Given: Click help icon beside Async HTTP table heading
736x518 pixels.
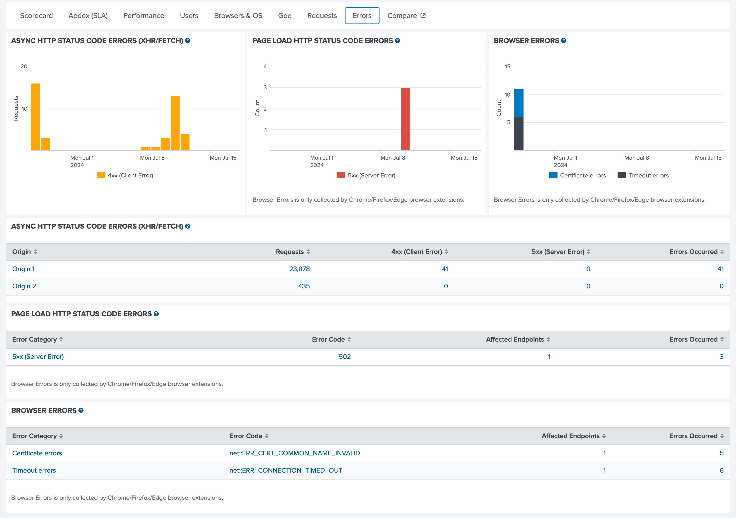Looking at the screenshot, I should (x=187, y=226).
